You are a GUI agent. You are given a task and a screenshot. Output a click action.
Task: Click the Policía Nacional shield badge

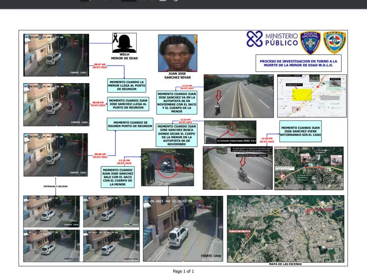pyautogui.click(x=310, y=42)
